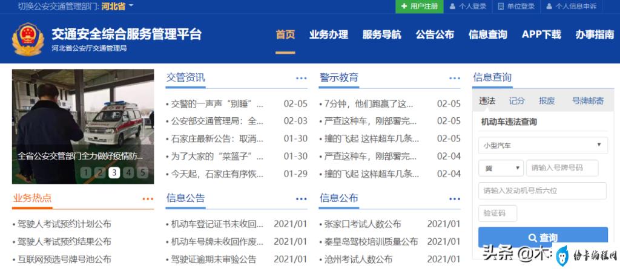Viewport: 620px width, 269px height.
Task: Open APP下载 navigation item
Action: pyautogui.click(x=541, y=35)
